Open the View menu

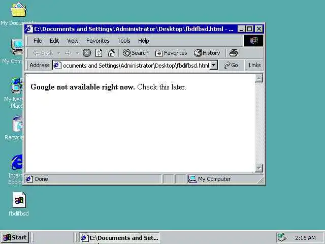pos(73,41)
